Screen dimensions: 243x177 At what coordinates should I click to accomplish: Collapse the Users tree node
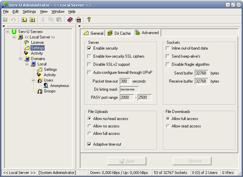33,80
